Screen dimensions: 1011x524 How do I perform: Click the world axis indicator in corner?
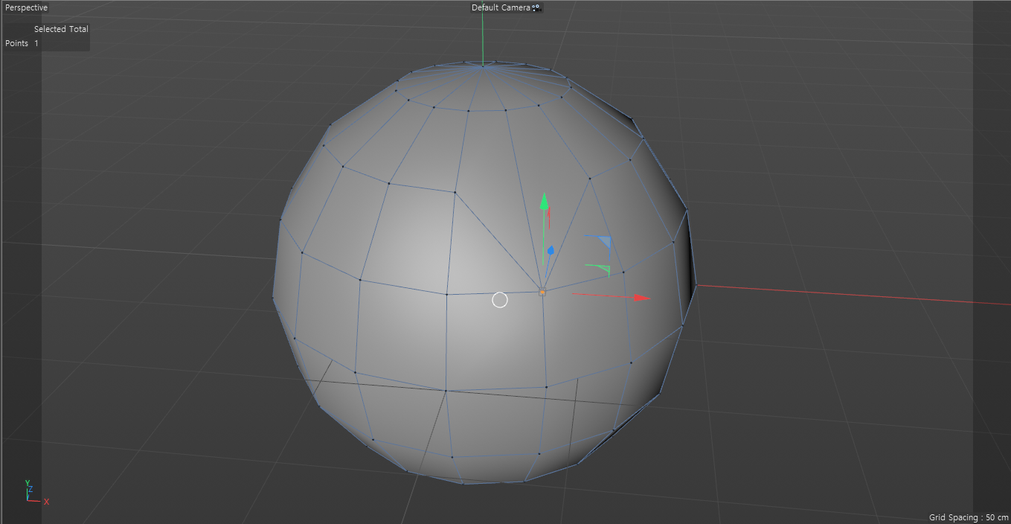click(x=36, y=493)
